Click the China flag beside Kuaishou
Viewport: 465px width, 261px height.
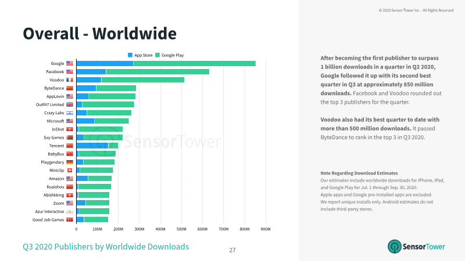point(70,187)
